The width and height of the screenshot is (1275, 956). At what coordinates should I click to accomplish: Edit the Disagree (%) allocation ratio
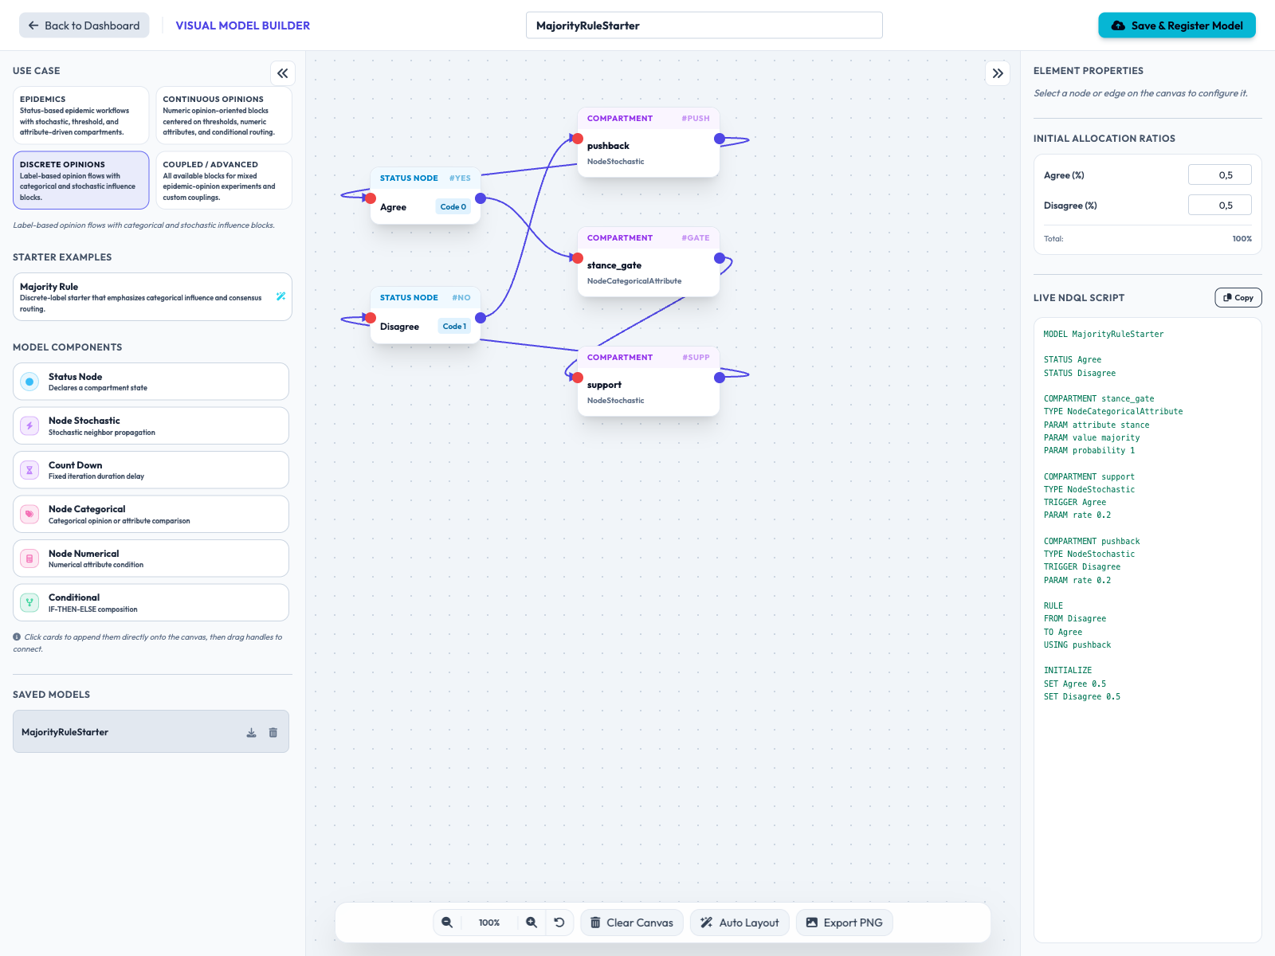[x=1220, y=206]
